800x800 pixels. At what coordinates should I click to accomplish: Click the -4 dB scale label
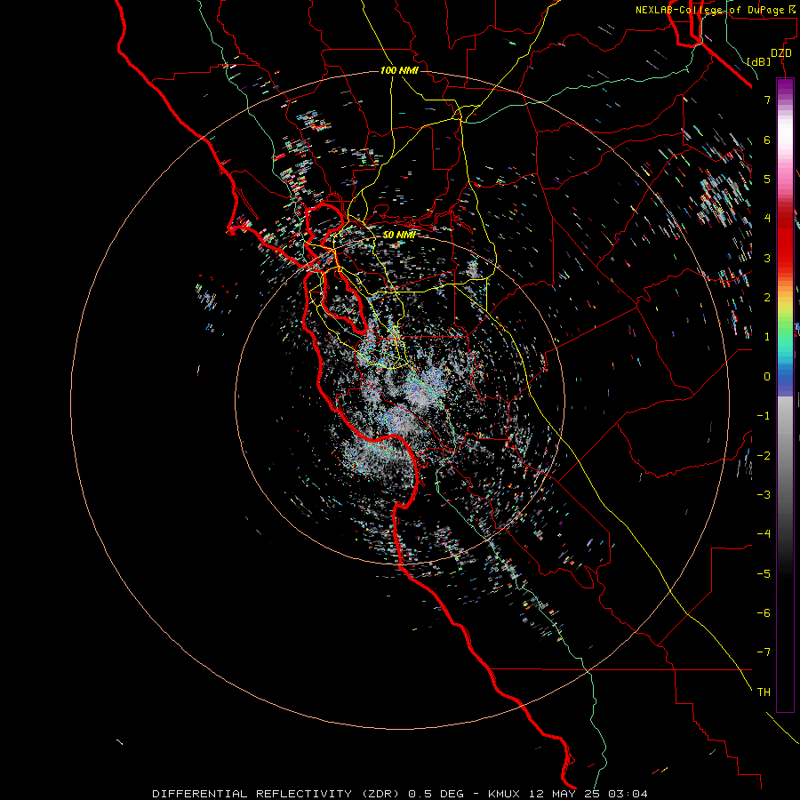[x=764, y=534]
